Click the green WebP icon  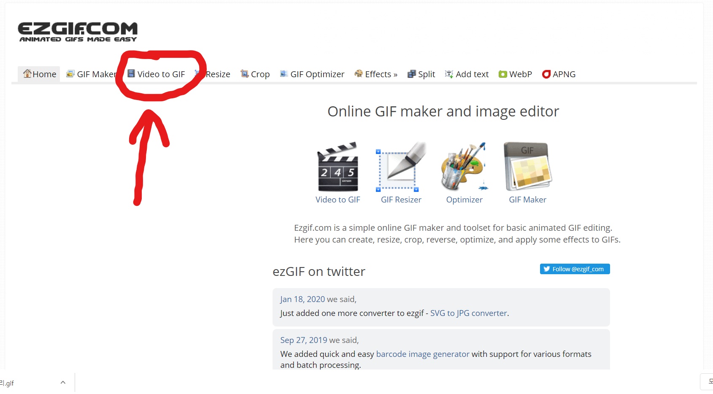pyautogui.click(x=503, y=74)
